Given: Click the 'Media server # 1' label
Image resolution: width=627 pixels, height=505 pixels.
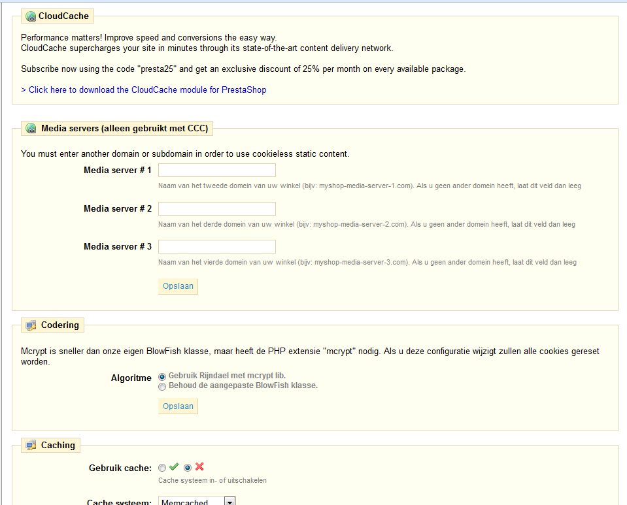Looking at the screenshot, I should pos(118,171).
